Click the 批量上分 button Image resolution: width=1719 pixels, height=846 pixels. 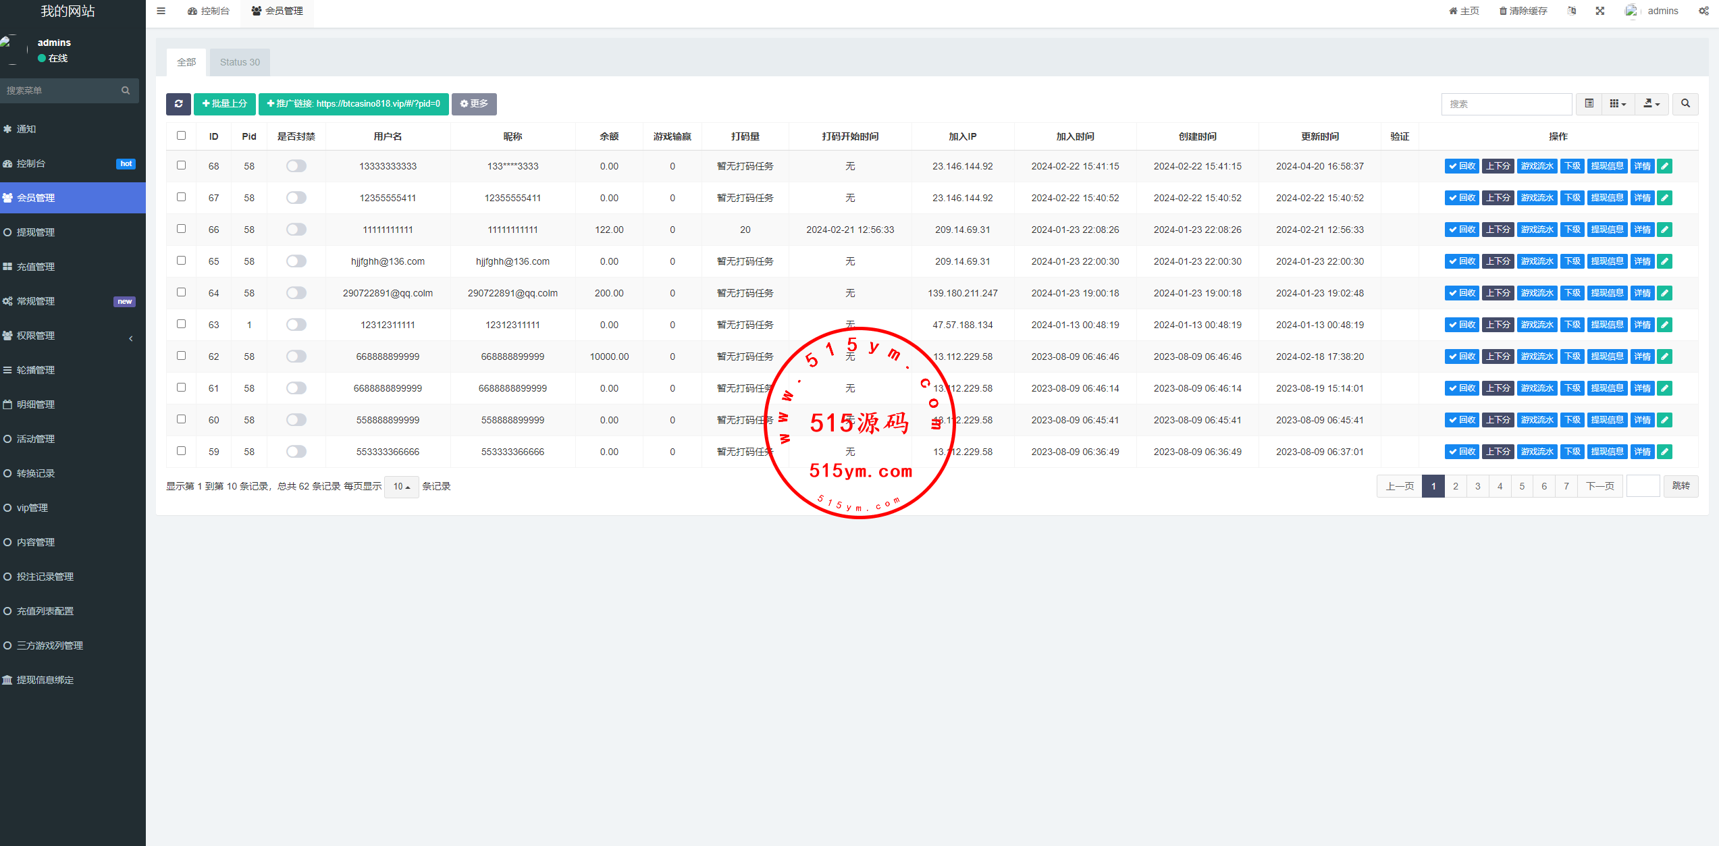point(225,104)
